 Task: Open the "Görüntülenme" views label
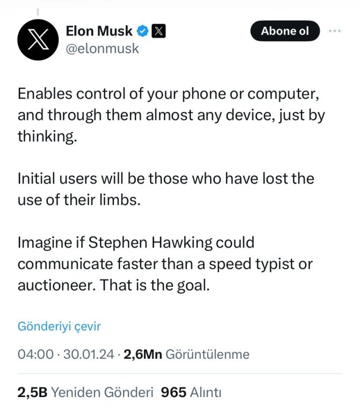207,355
